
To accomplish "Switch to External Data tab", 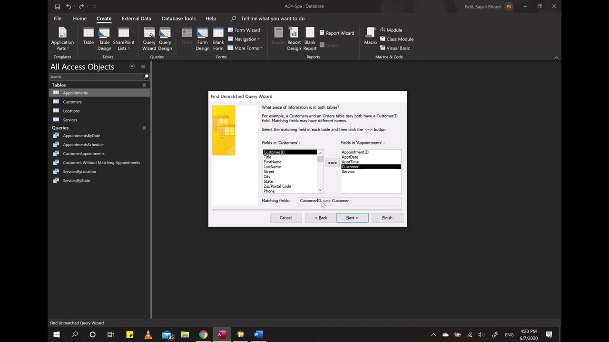I will [x=136, y=19].
